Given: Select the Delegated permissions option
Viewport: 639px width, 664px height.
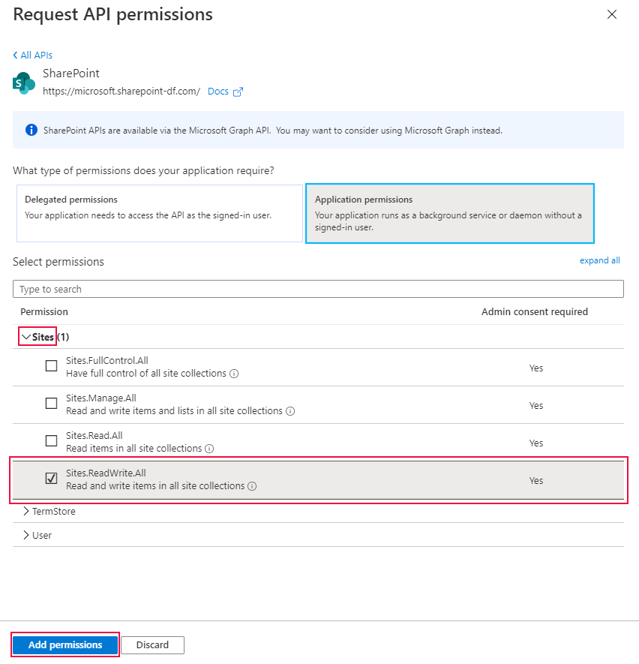Looking at the screenshot, I should (x=159, y=214).
